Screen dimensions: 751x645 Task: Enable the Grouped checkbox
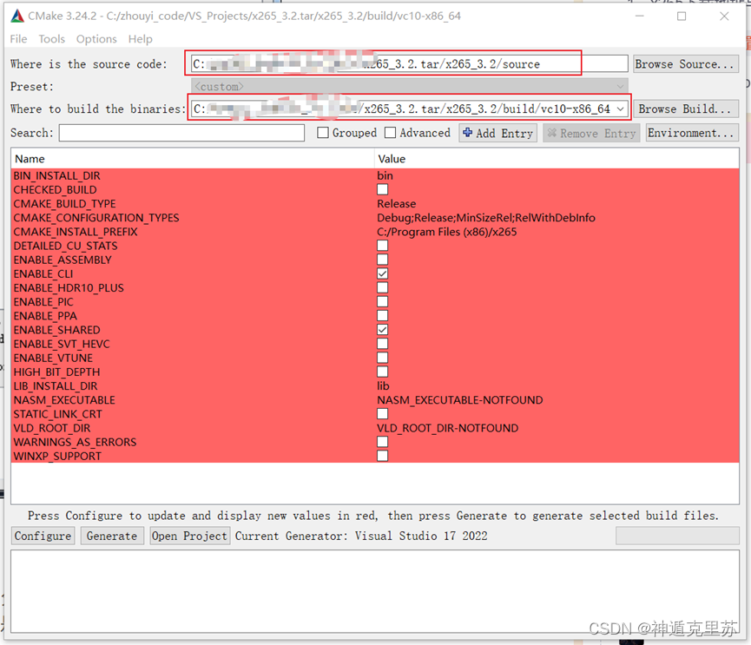click(x=323, y=133)
